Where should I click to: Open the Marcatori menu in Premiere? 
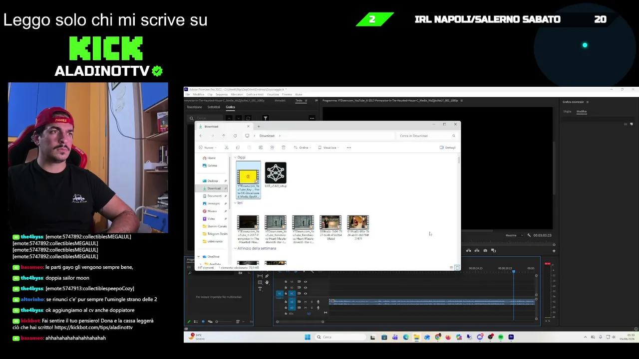click(237, 94)
